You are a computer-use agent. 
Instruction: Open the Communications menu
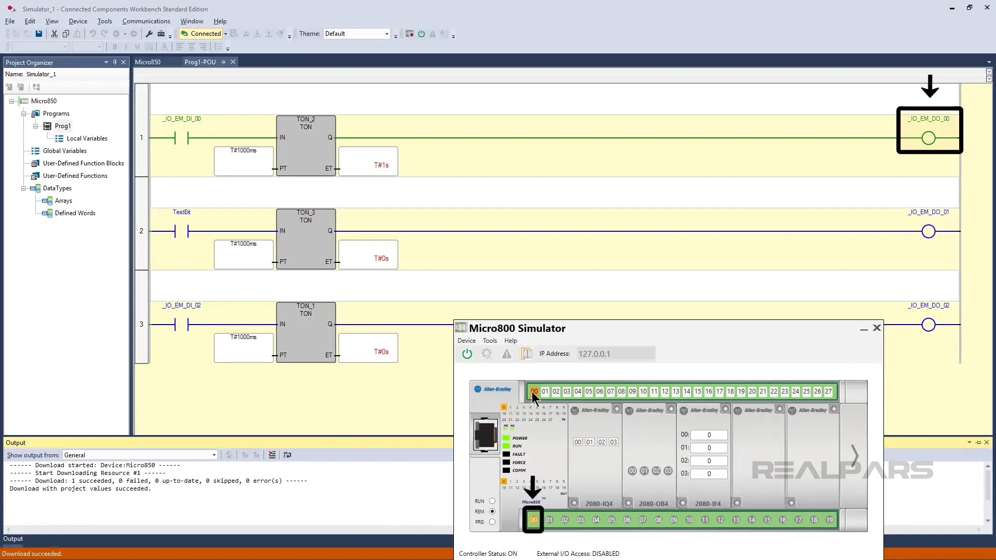click(146, 21)
